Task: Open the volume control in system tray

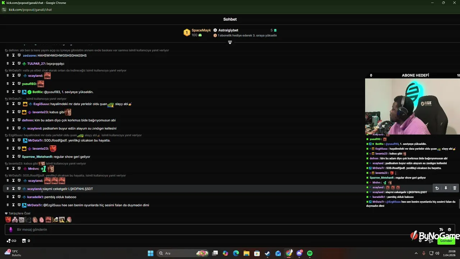Action: tap(437, 253)
